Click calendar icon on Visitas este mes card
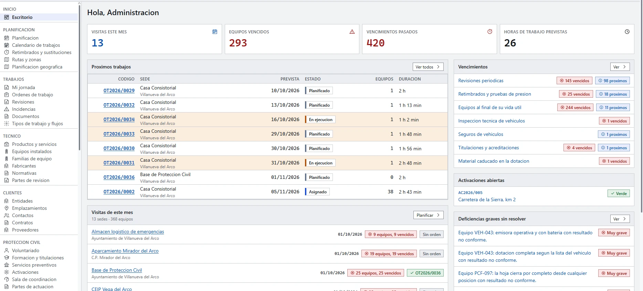This screenshot has height=291, width=643. pyautogui.click(x=215, y=32)
